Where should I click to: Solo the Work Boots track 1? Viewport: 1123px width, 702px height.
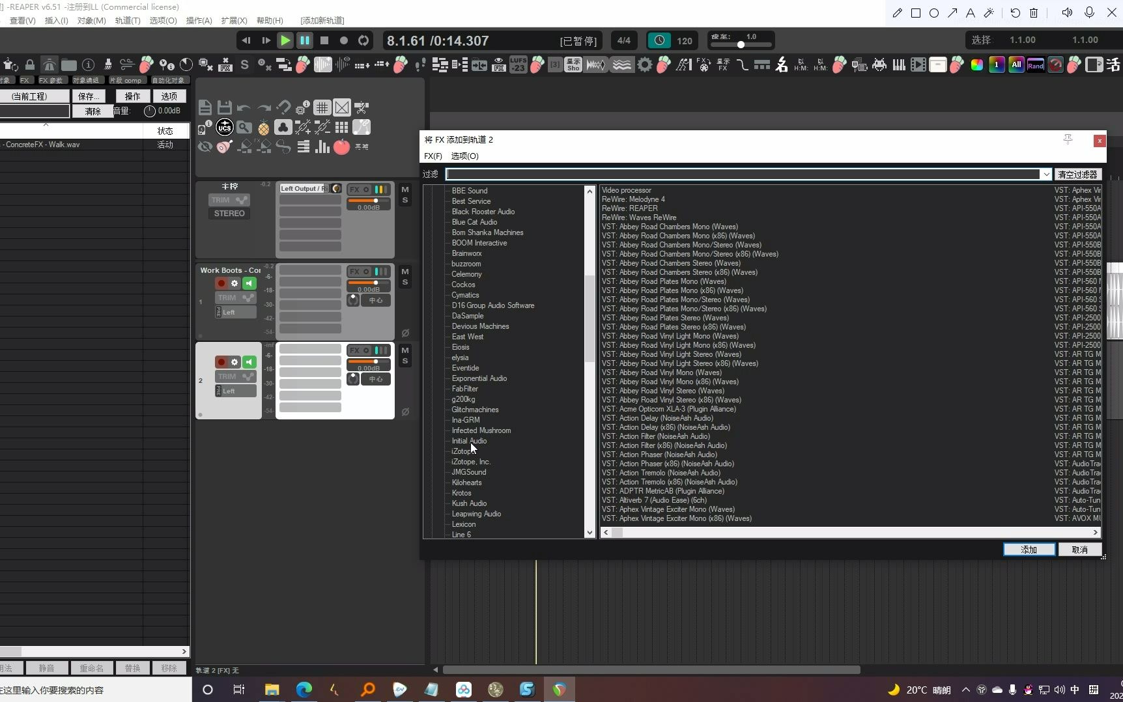[x=405, y=282]
